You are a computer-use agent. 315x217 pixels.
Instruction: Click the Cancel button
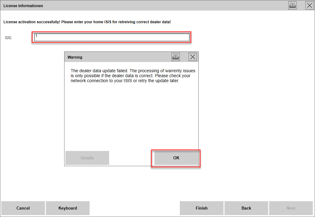(x=23, y=208)
